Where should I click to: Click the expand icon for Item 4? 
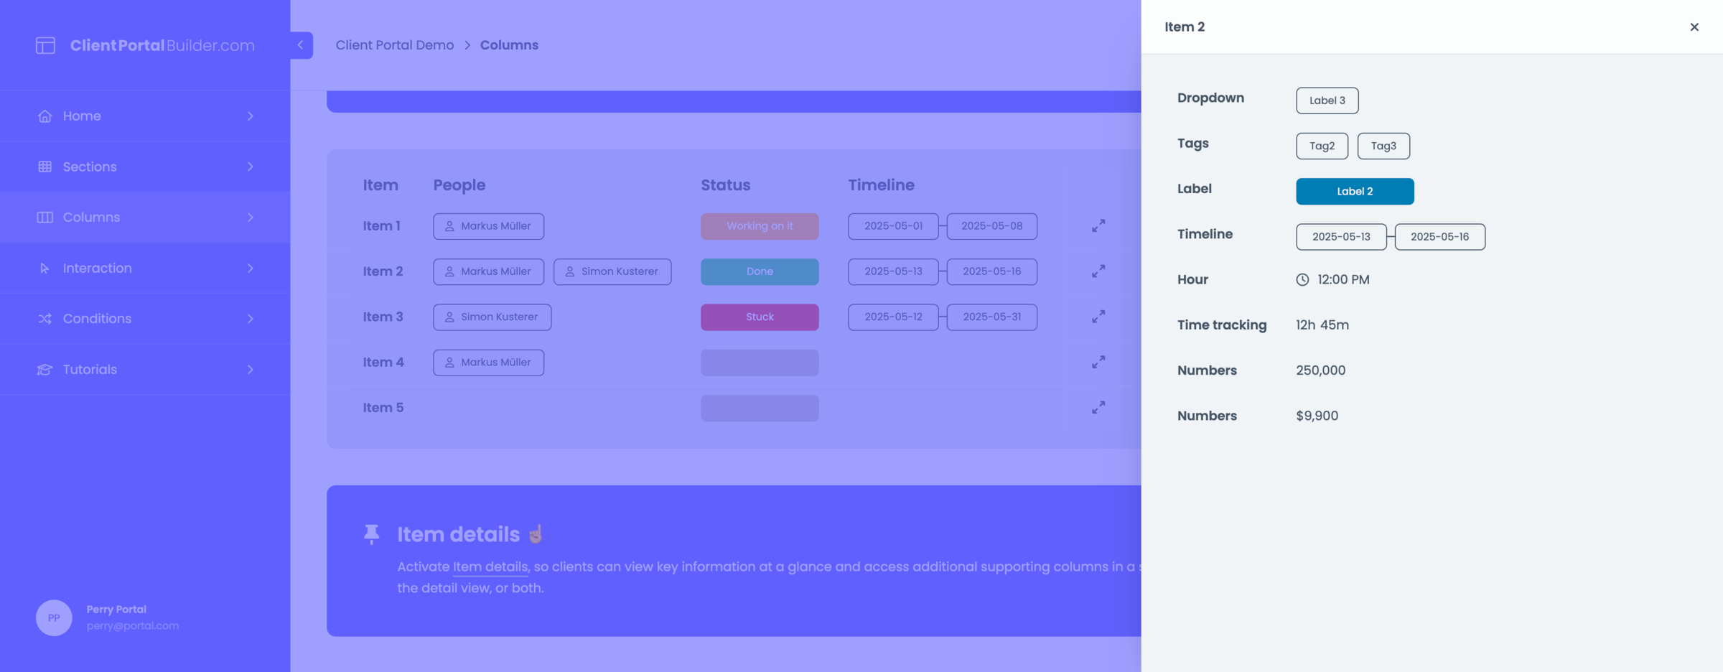click(x=1098, y=363)
